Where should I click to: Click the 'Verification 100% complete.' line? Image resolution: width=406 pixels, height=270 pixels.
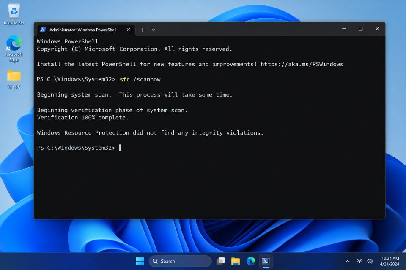click(82, 118)
